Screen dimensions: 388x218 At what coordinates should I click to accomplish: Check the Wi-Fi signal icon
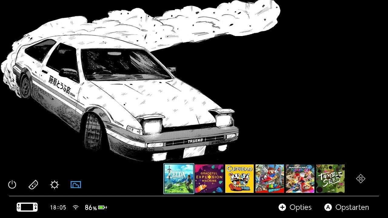76,207
